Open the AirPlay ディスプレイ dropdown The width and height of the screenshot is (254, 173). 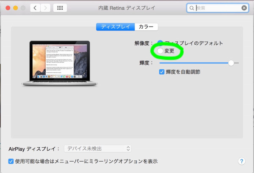(97, 148)
